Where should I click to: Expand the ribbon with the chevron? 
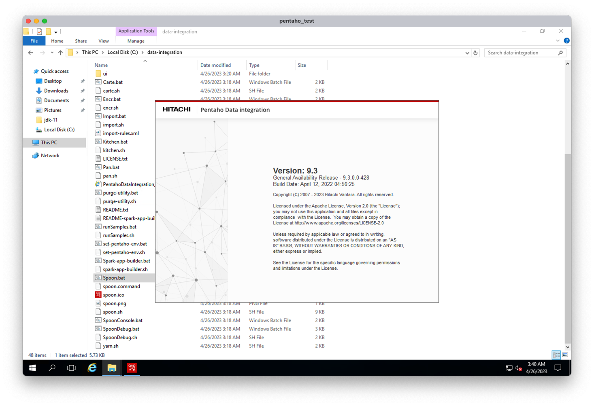tap(558, 40)
